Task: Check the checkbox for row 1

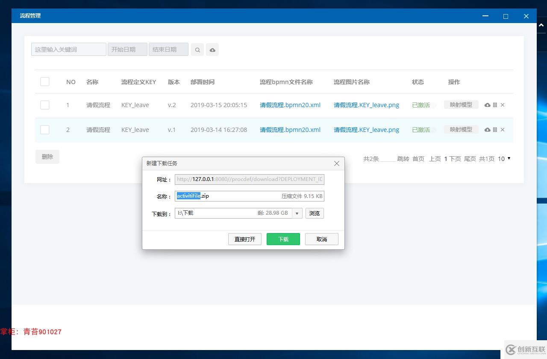Action: pos(45,105)
